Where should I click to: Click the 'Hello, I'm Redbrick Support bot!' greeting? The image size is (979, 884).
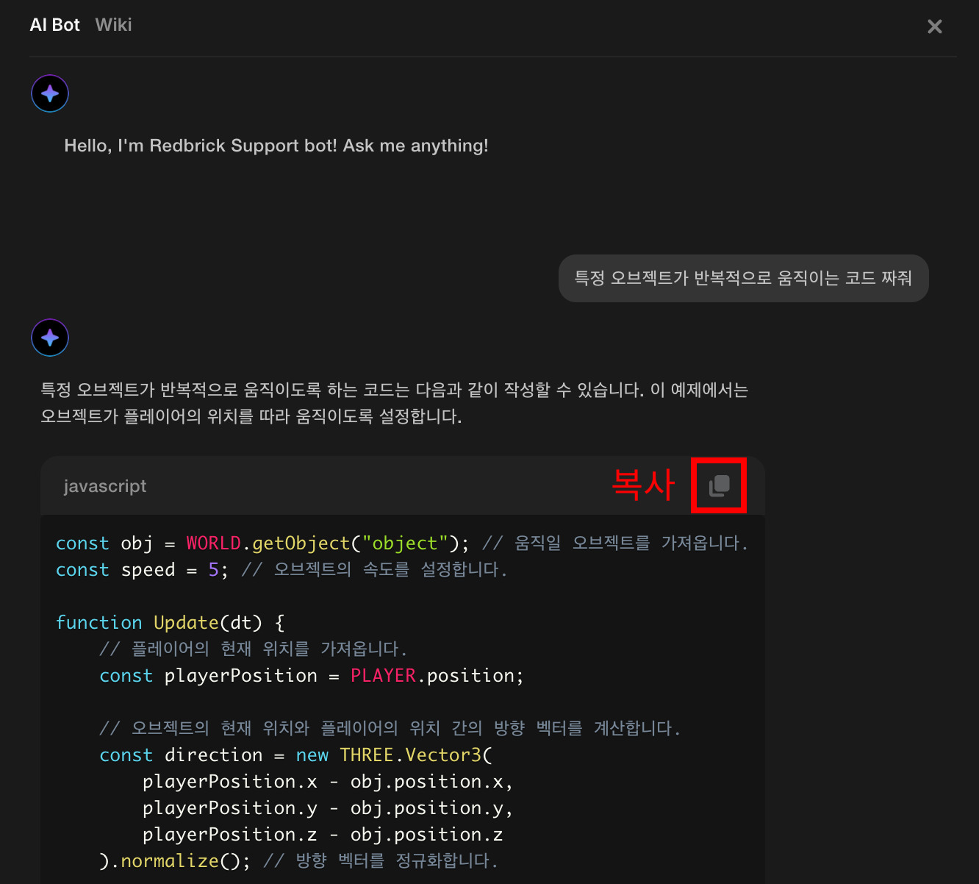[x=276, y=146]
